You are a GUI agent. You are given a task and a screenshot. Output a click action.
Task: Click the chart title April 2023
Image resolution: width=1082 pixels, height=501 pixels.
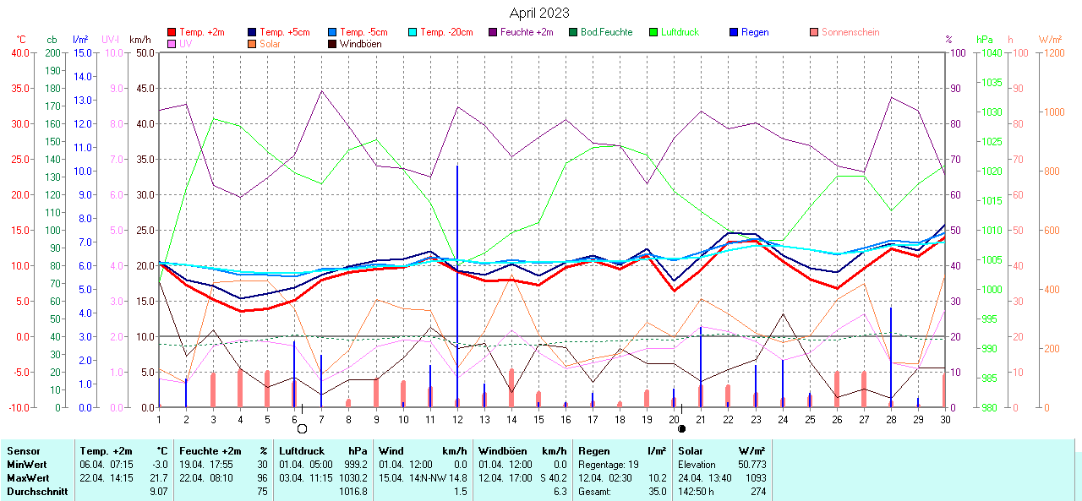[539, 13]
